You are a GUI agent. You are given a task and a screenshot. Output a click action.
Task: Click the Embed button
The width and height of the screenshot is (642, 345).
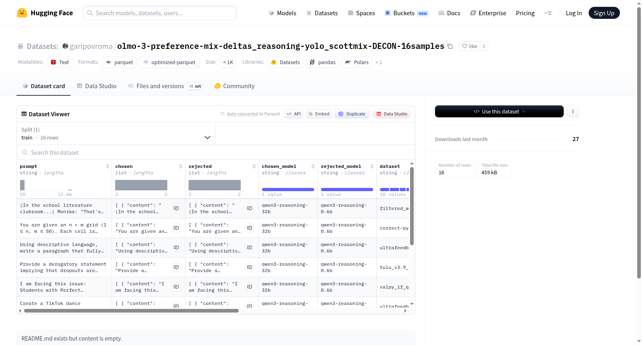tap(319, 114)
